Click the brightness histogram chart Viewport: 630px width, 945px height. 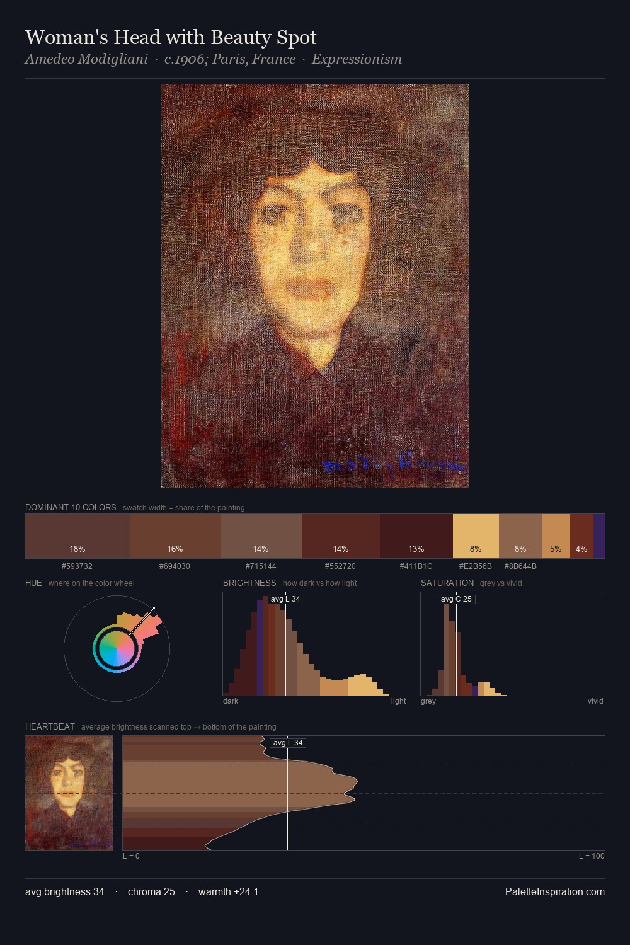tap(314, 644)
